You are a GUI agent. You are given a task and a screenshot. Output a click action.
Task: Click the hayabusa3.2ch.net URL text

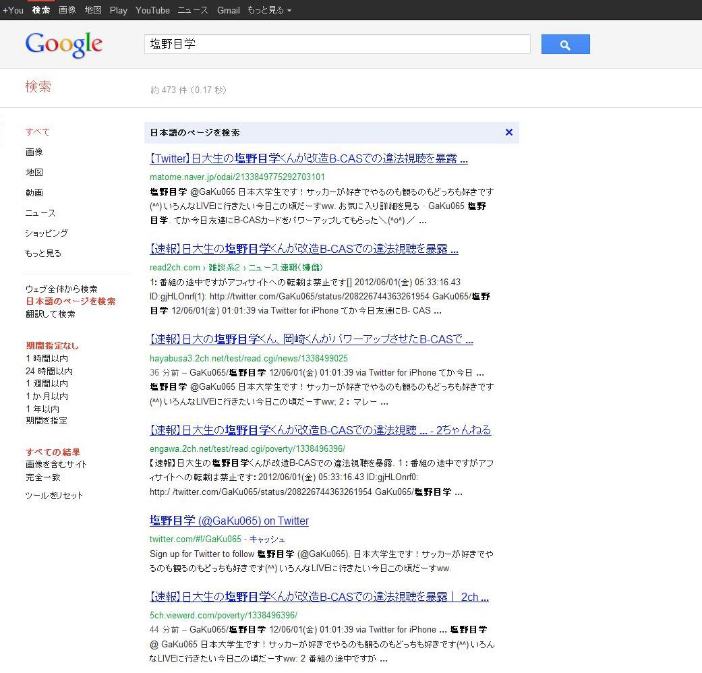click(248, 358)
